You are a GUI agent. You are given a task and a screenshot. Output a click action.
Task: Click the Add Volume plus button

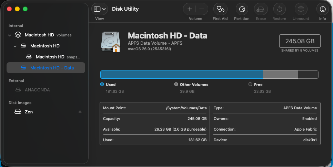(x=190, y=9)
